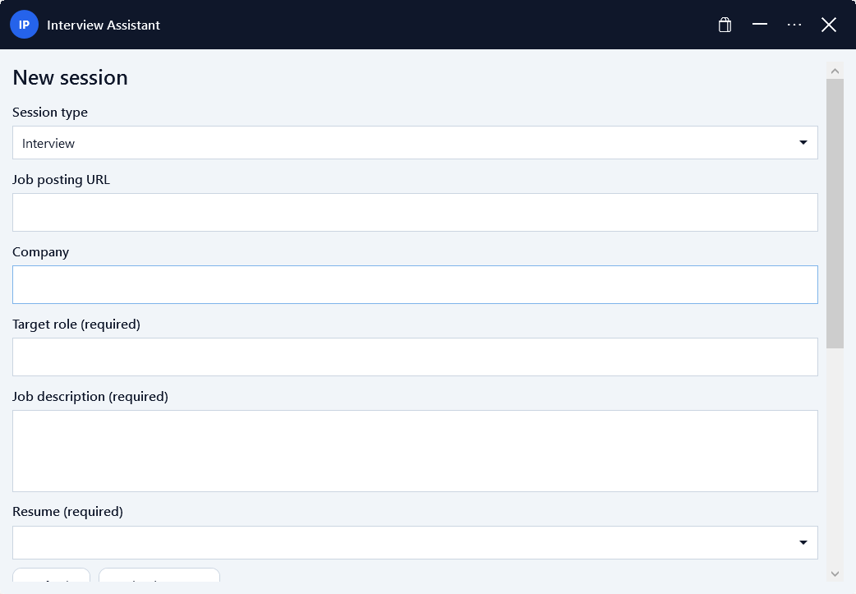The image size is (856, 594).
Task: Click the 'Job posting URL' label
Action: (x=61, y=180)
